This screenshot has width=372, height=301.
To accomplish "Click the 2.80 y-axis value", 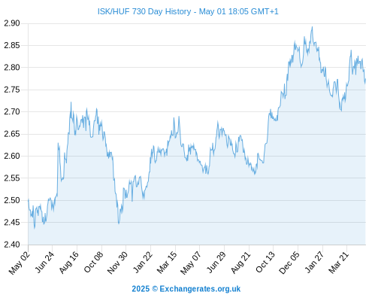I will click(12, 68).
